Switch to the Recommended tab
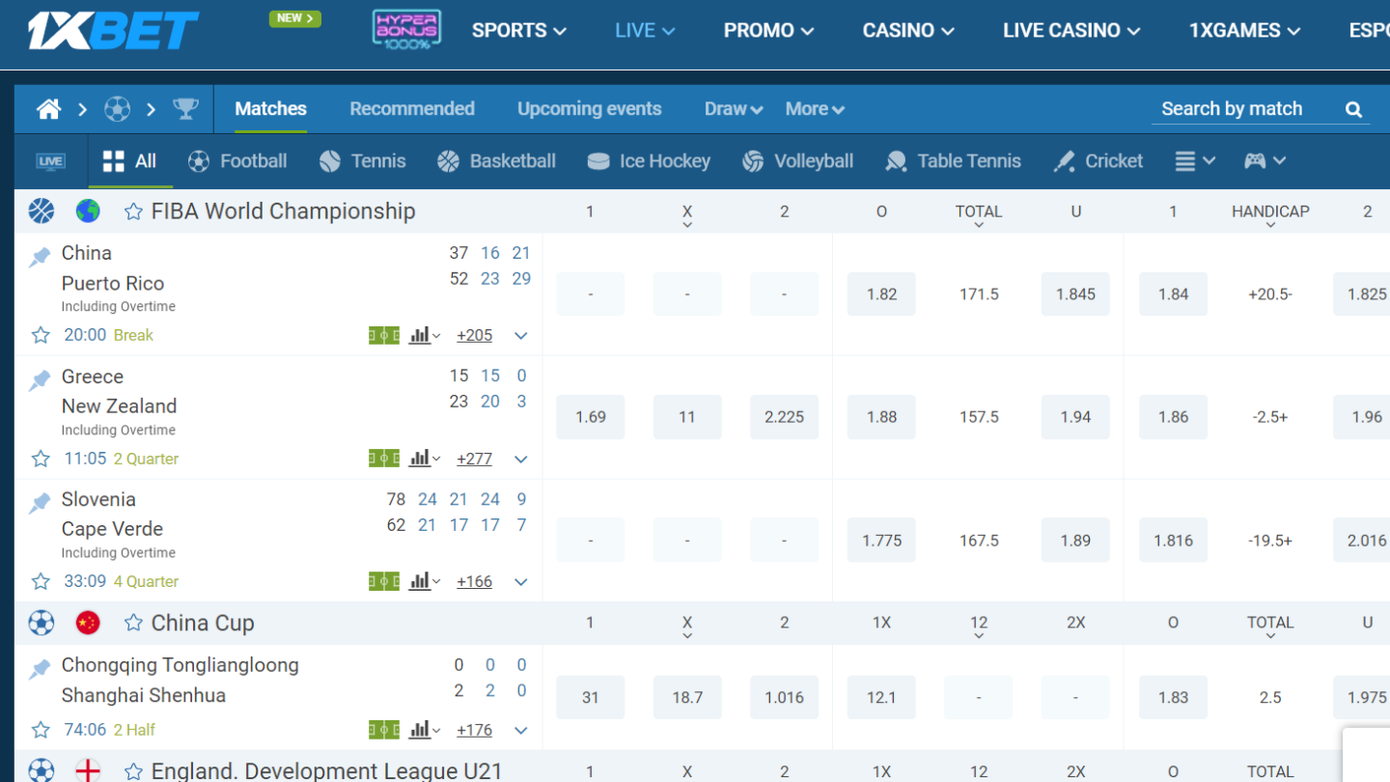Image resolution: width=1390 pixels, height=782 pixels. (x=412, y=109)
